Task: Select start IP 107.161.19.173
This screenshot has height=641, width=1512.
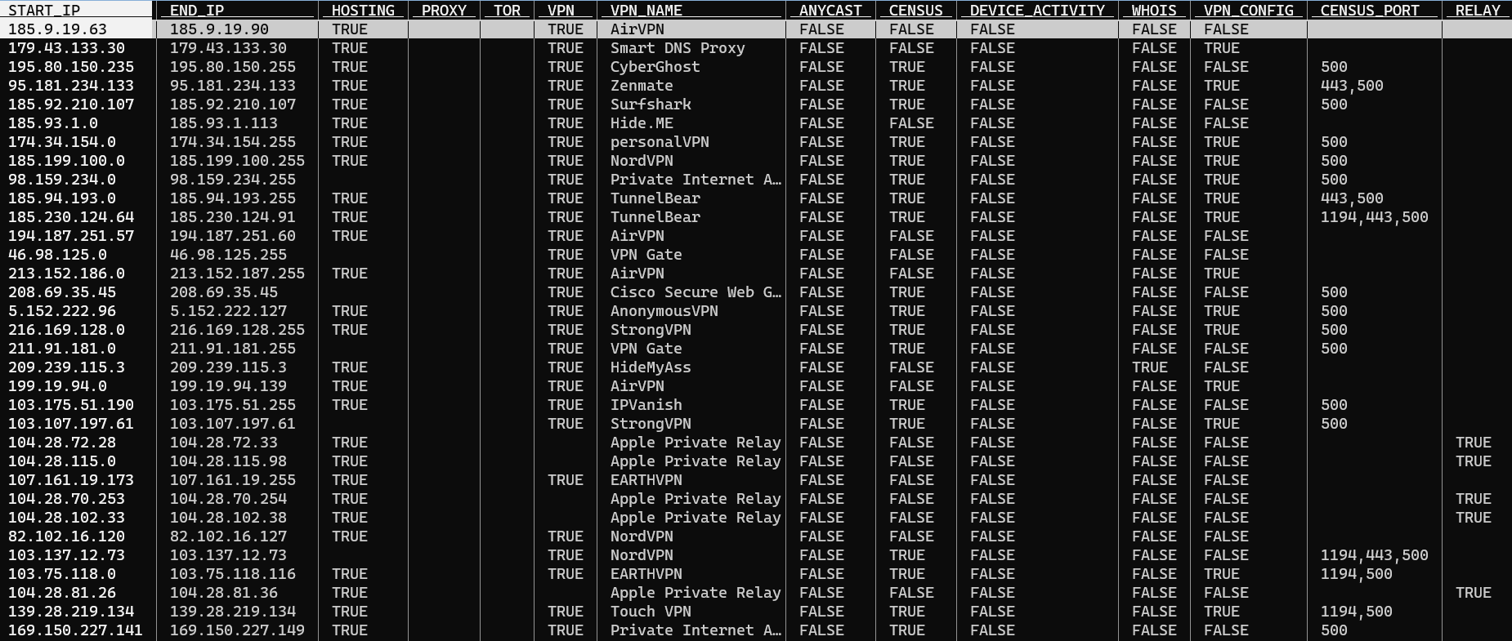Action: pyautogui.click(x=71, y=480)
